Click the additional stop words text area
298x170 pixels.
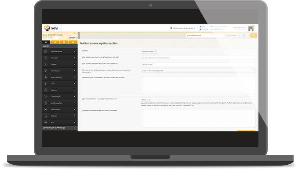click(198, 118)
